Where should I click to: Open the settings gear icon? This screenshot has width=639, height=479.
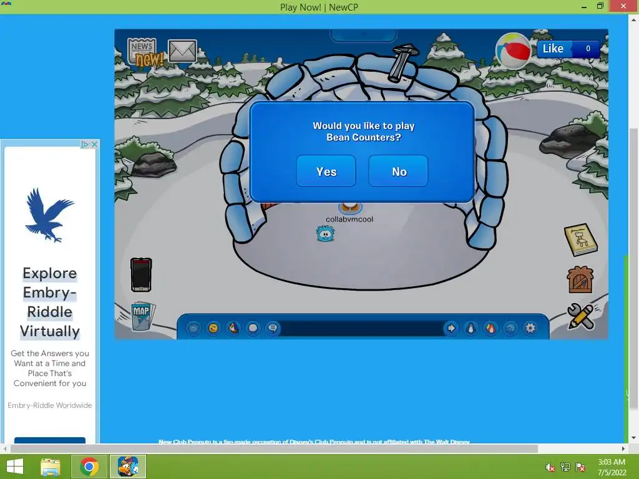pos(530,328)
